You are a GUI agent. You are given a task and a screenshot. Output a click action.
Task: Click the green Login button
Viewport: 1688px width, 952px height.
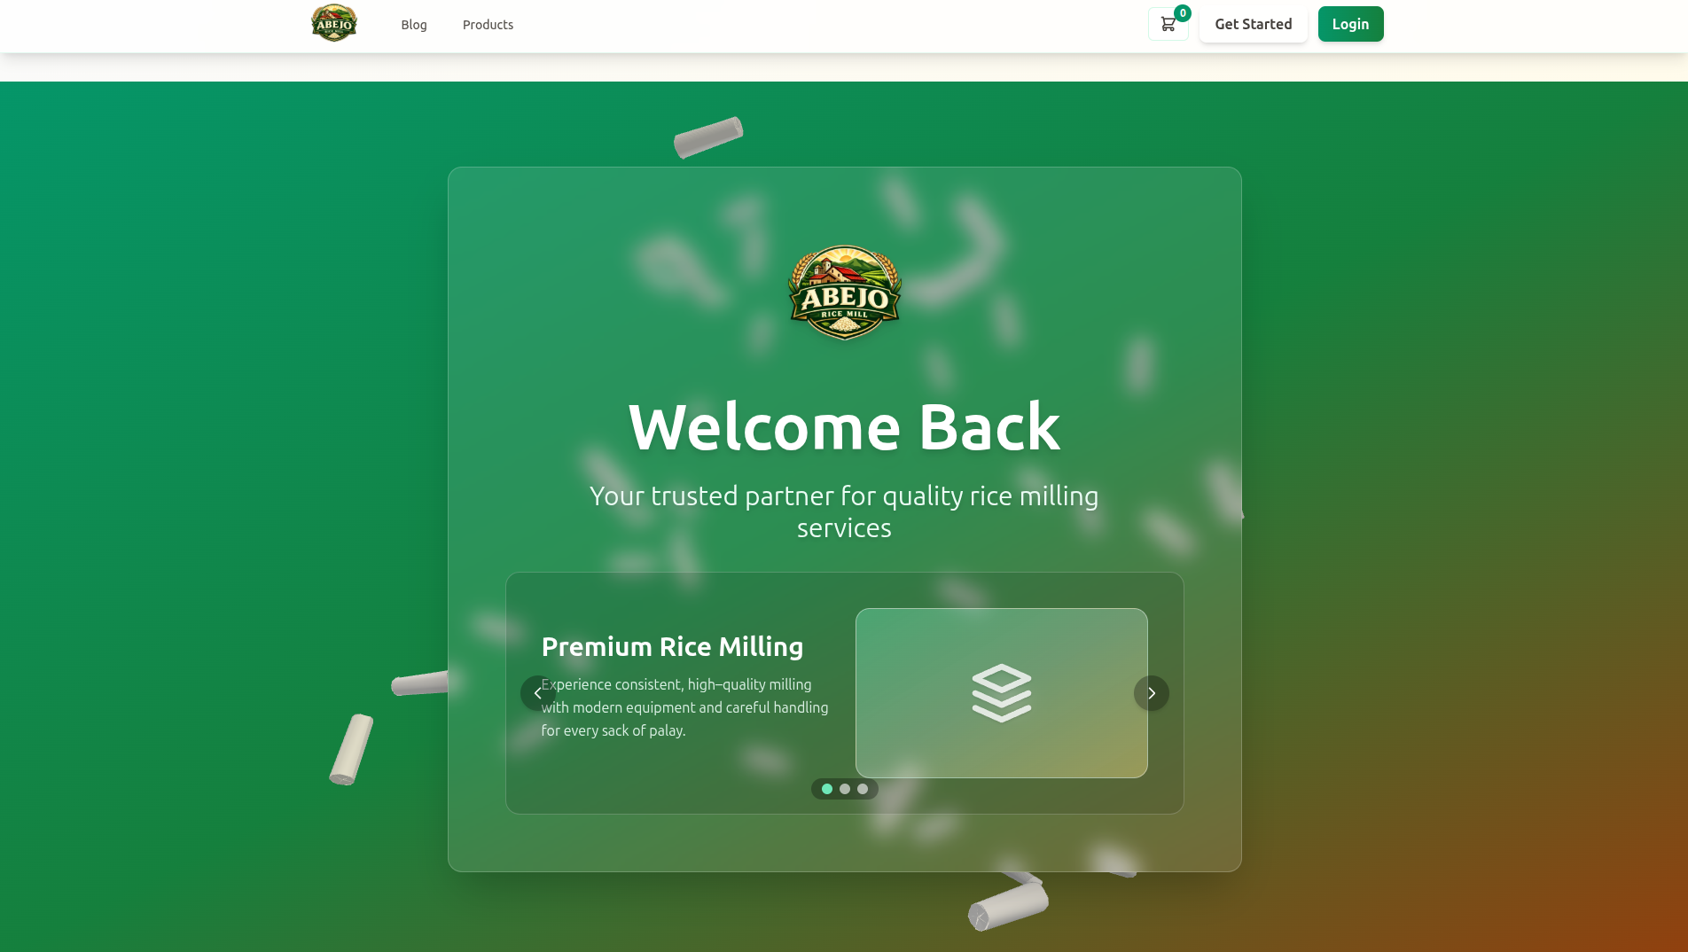tap(1351, 24)
